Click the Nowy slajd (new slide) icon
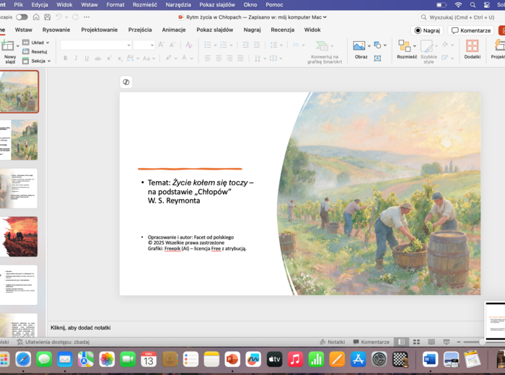The width and height of the screenshot is (505, 375). [x=9, y=45]
